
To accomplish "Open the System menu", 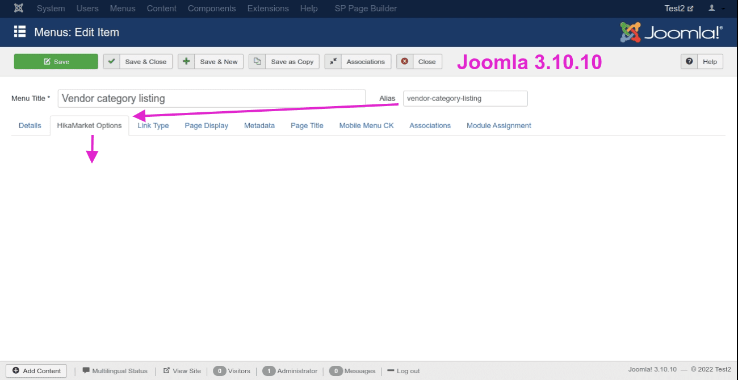I will [x=51, y=9].
